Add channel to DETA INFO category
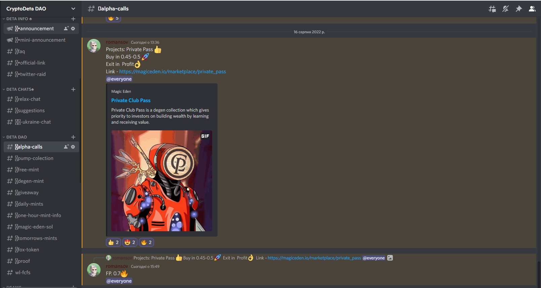The width and height of the screenshot is (541, 288). [73, 19]
